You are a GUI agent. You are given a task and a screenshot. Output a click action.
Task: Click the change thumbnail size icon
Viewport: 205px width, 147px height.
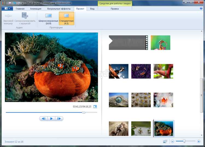165,141
